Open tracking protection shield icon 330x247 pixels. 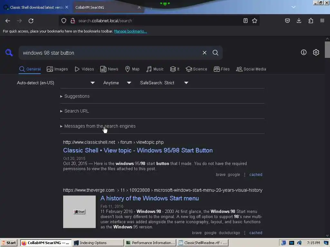tap(64, 21)
